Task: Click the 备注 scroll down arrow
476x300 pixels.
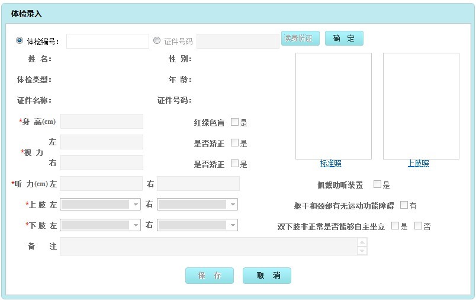Action: click(362, 251)
